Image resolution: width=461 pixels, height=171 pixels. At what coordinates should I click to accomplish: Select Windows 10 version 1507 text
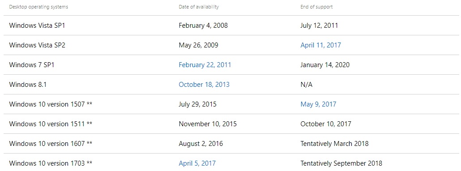[47, 104]
